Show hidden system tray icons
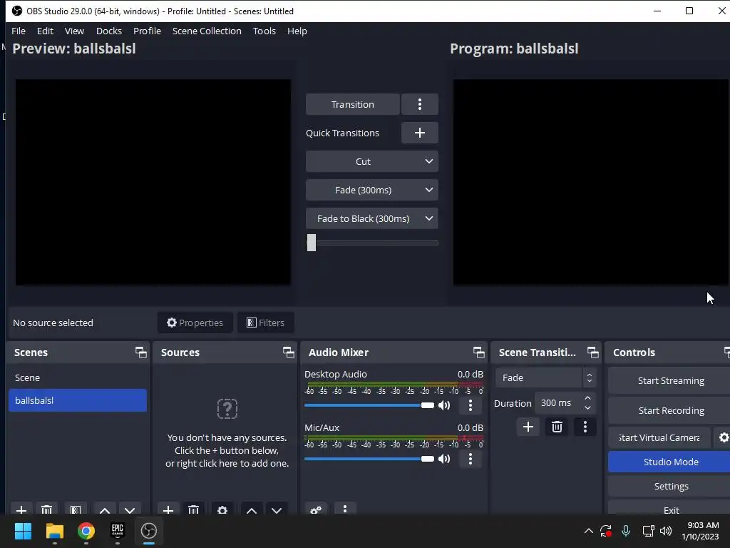730x548 pixels. [588, 531]
